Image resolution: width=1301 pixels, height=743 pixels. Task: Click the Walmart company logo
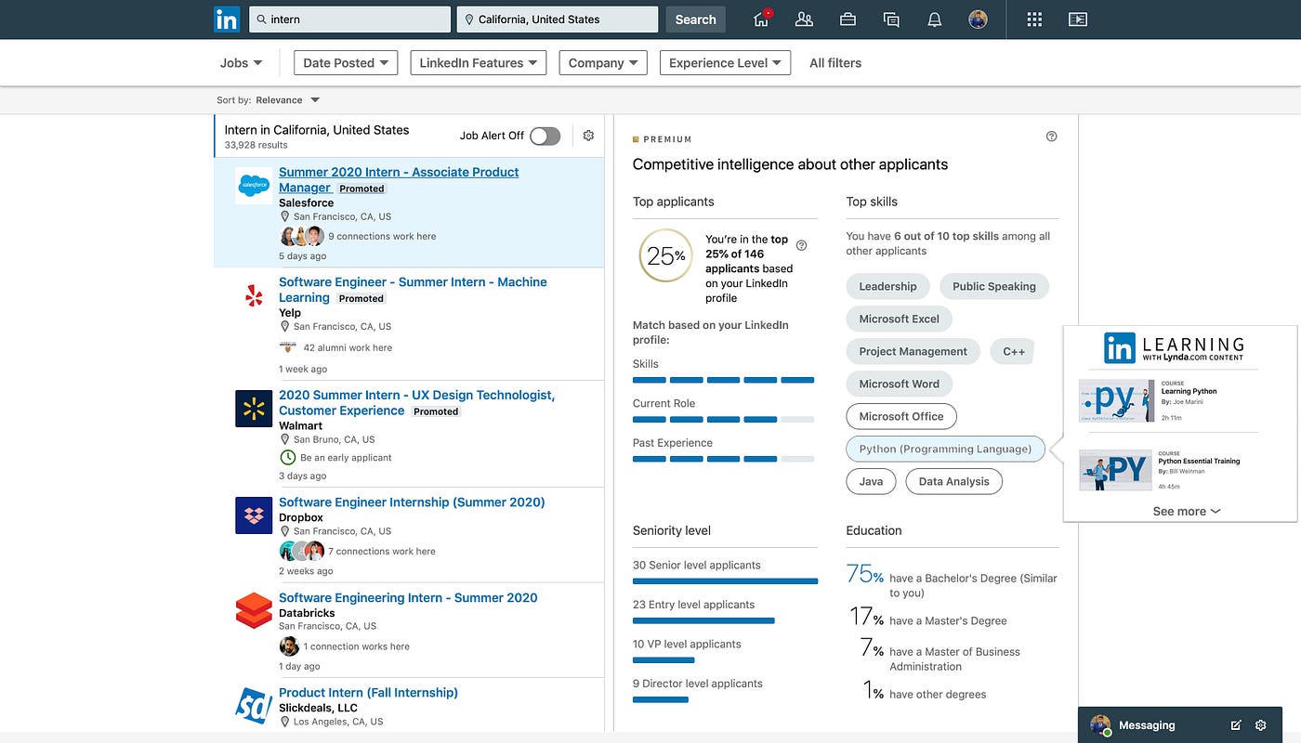(x=254, y=409)
